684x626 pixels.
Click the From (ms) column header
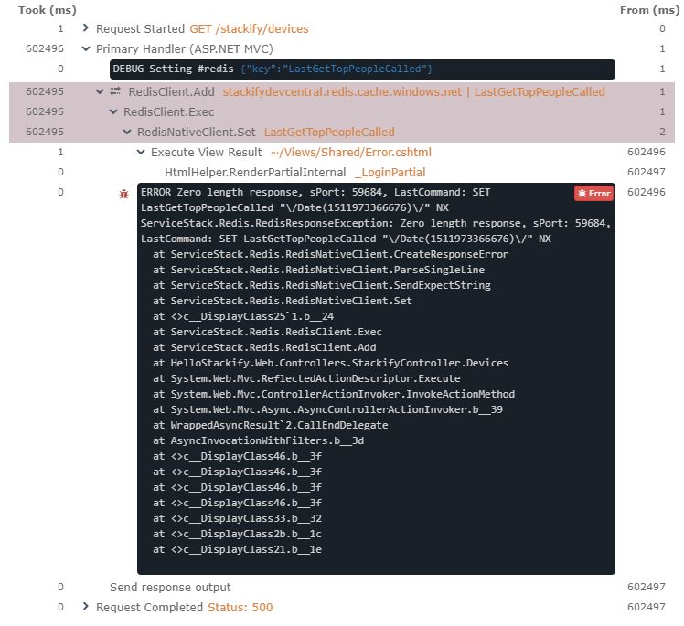[x=649, y=10]
